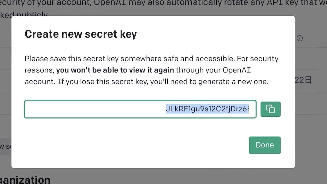The height and width of the screenshot is (184, 327).
Task: Click the "Create new secret key" dialog title
Action: 81,34
